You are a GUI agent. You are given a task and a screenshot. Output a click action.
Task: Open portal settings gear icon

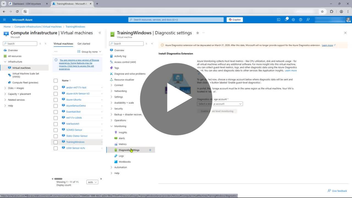(x=293, y=20)
